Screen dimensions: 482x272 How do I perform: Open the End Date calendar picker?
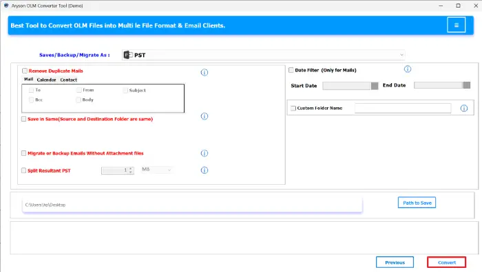click(x=467, y=85)
